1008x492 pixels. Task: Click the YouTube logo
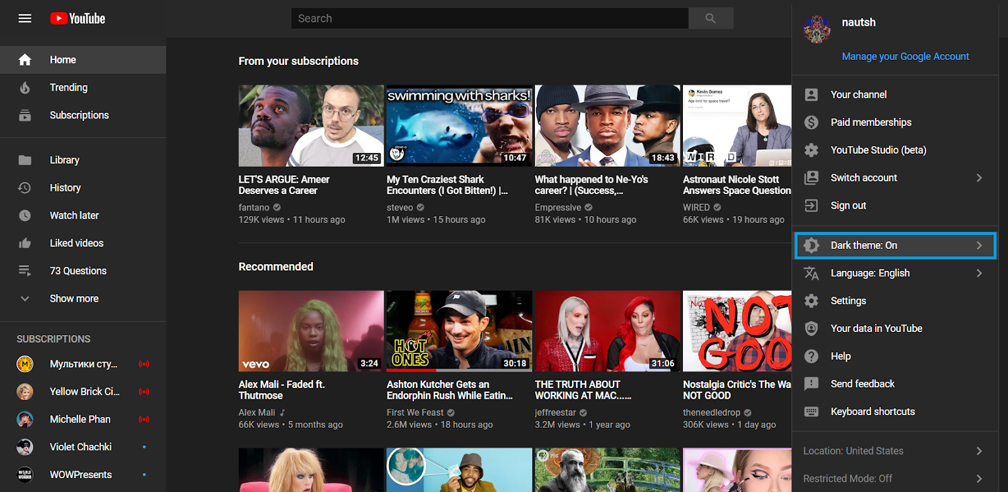pyautogui.click(x=77, y=18)
